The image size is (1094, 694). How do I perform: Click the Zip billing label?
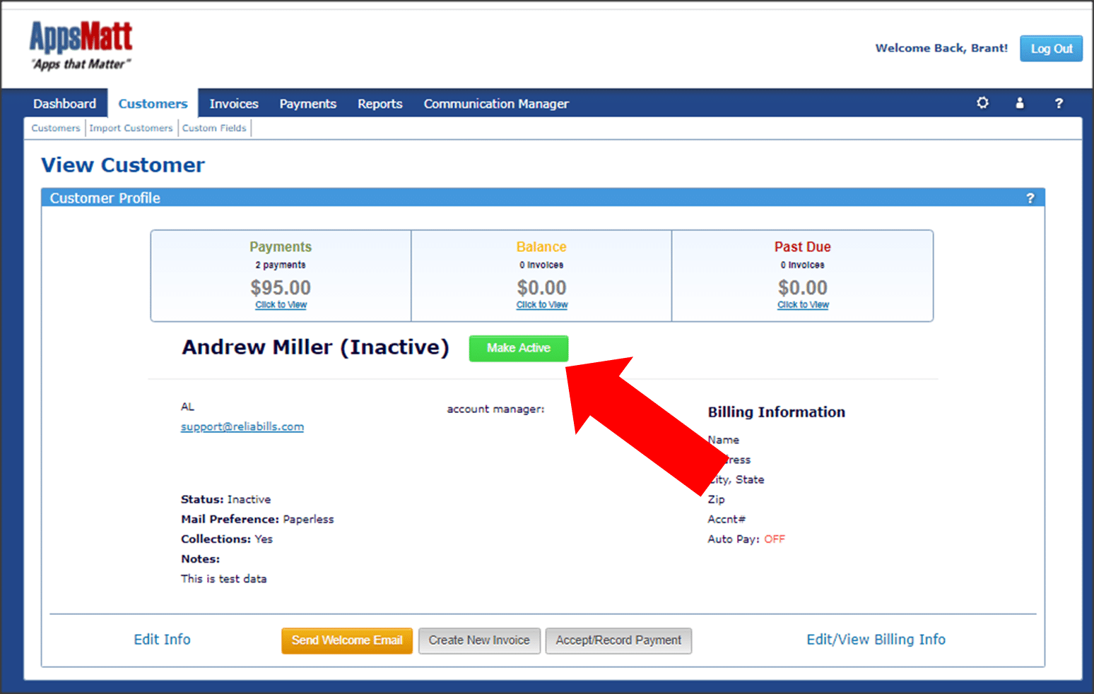717,499
